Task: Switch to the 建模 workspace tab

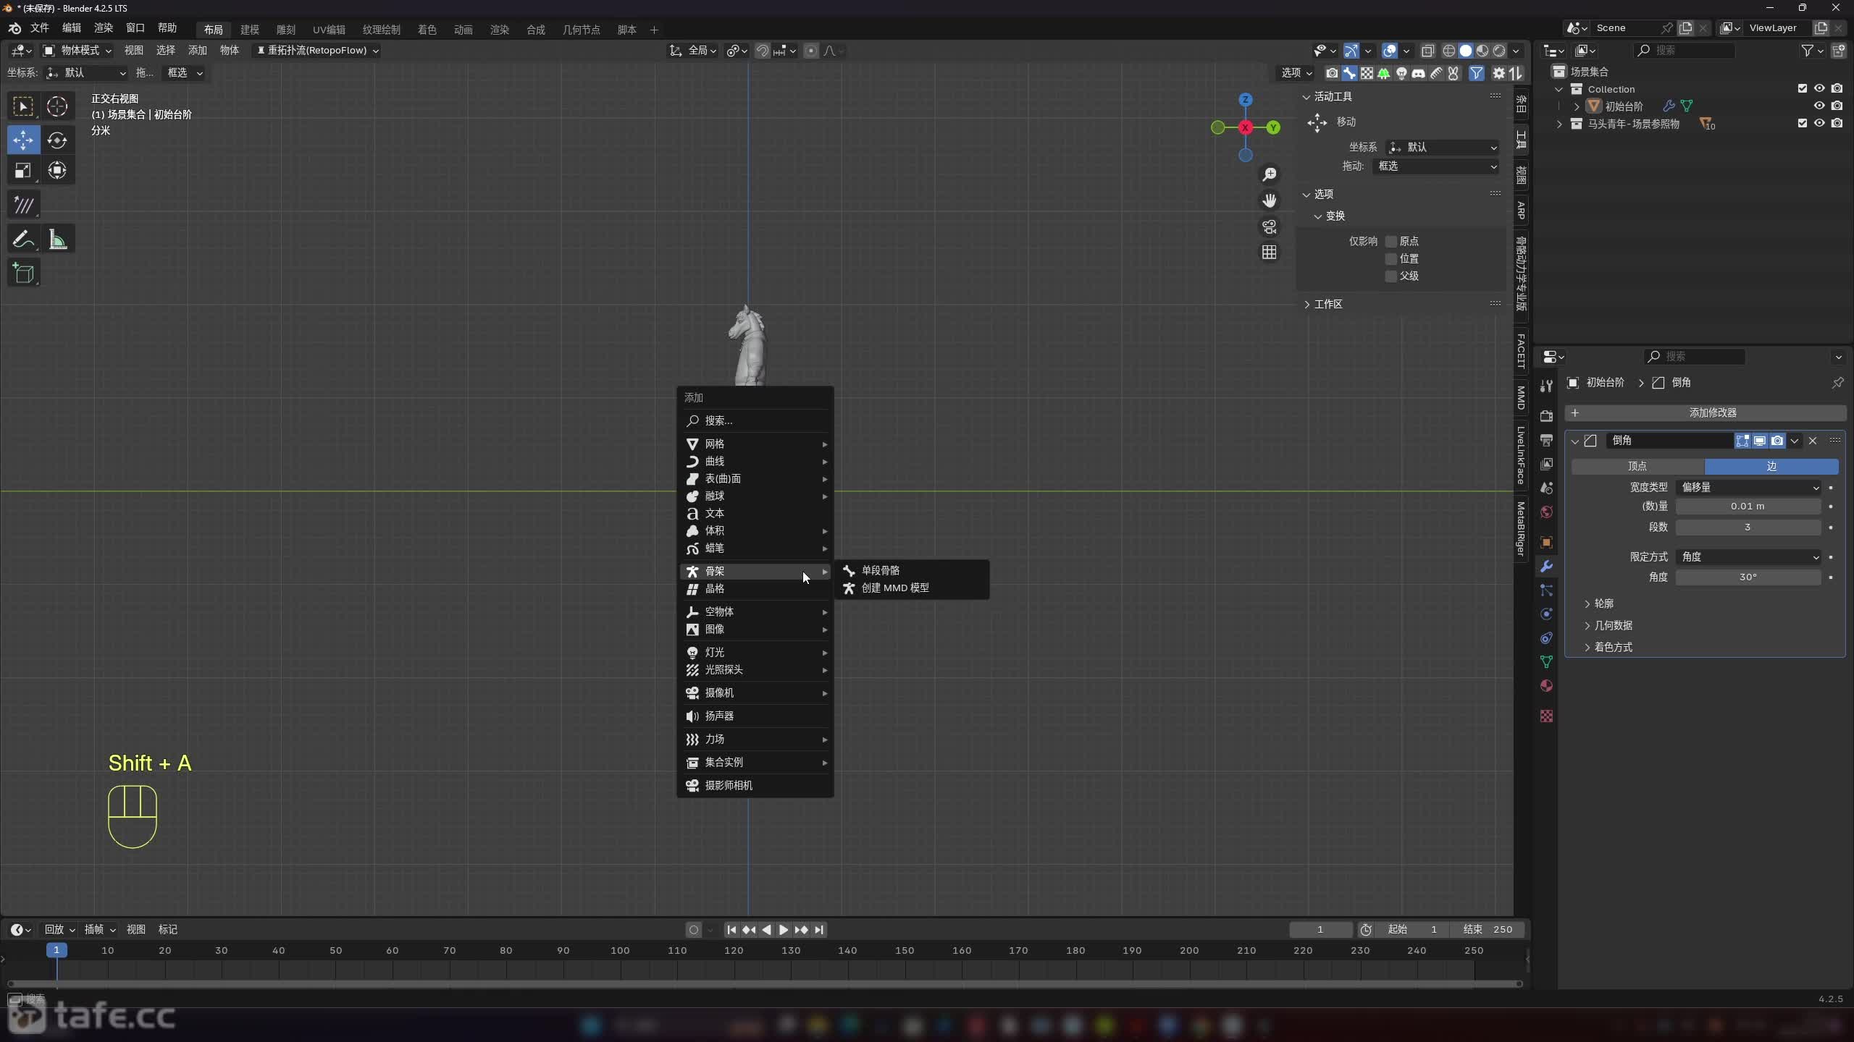Action: click(x=249, y=30)
